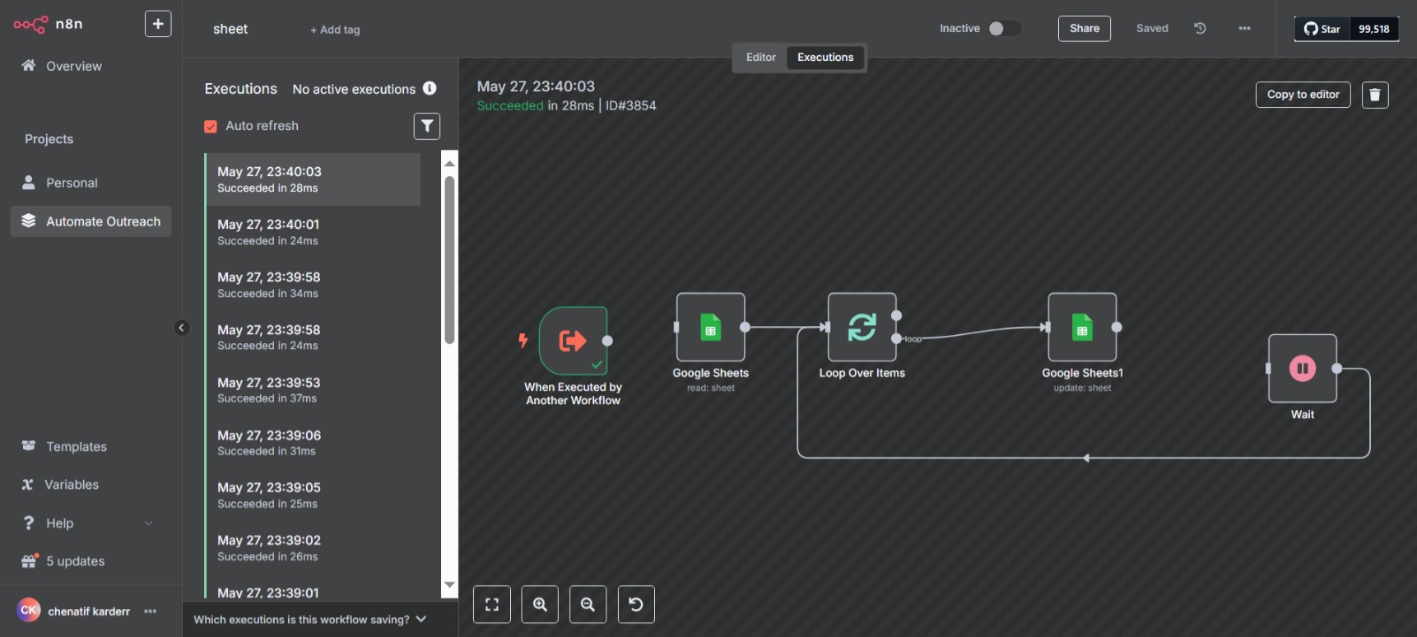
Task: Click the executions list scrollbar down arrow
Action: pyautogui.click(x=449, y=584)
